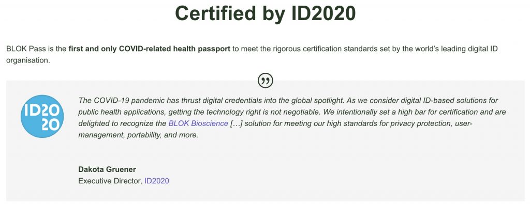Open the BLOK Bioscience link in the quote
Viewport: 530px width, 205px height.
tap(198, 123)
